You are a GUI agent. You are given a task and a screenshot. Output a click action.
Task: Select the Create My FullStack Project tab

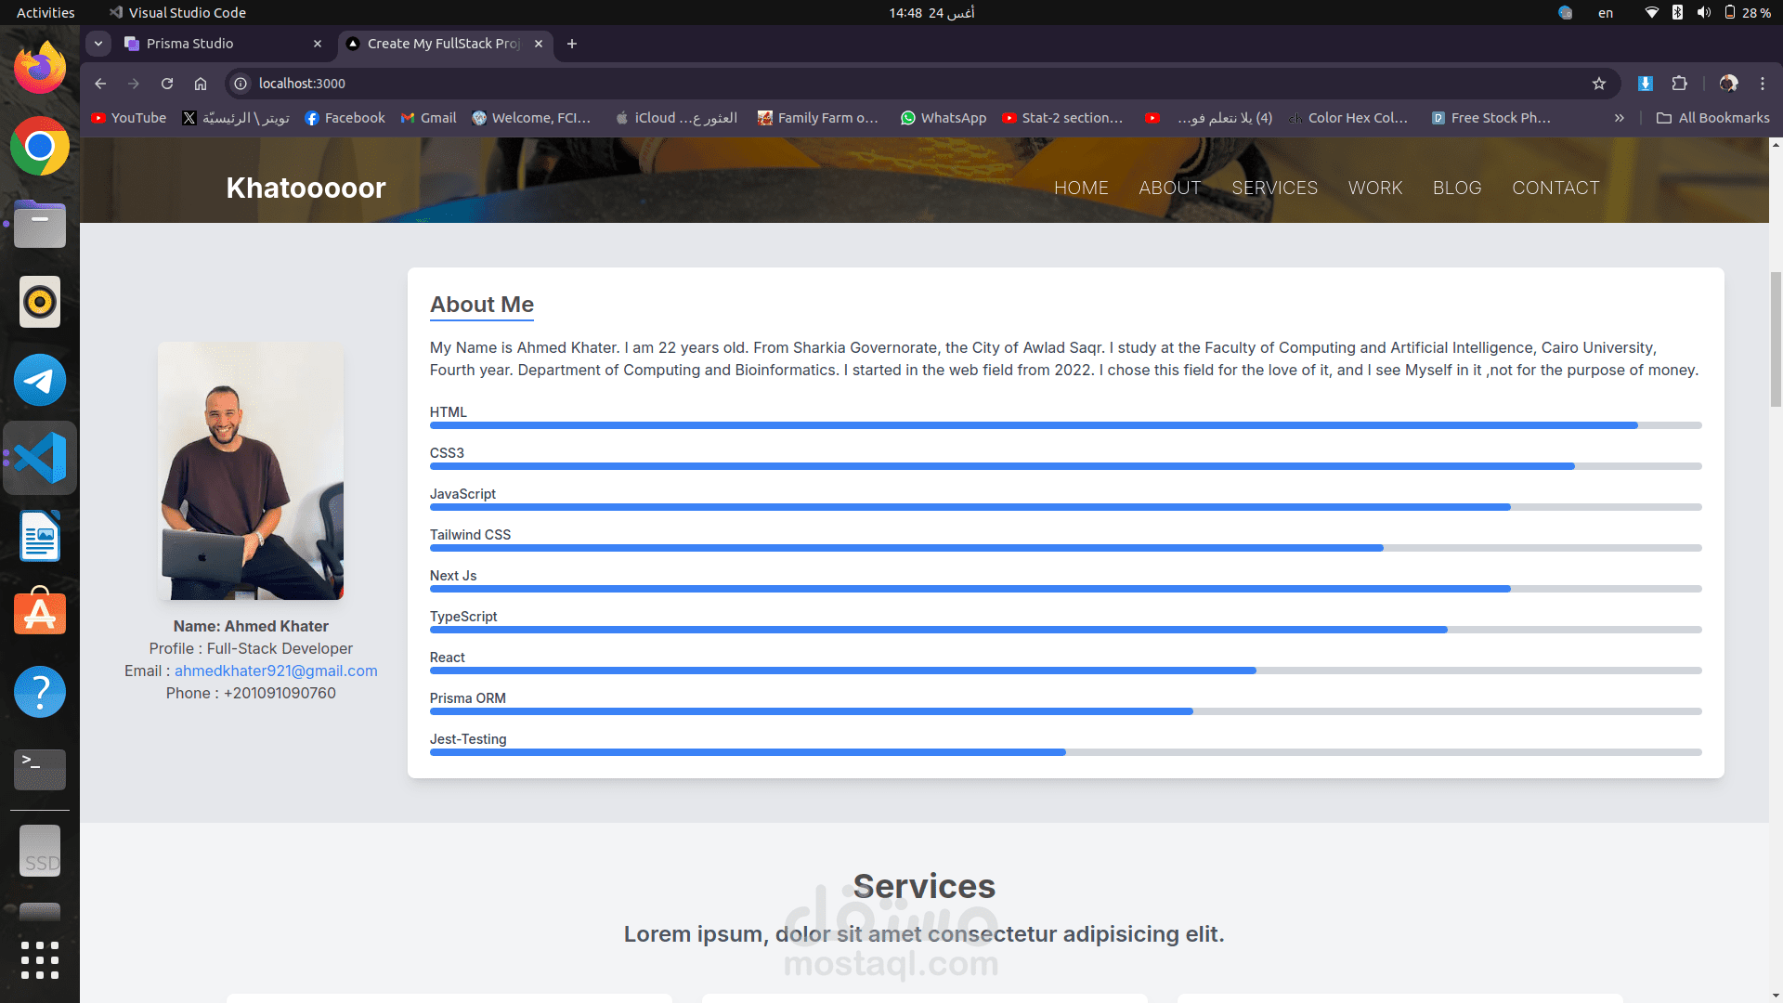(x=445, y=44)
